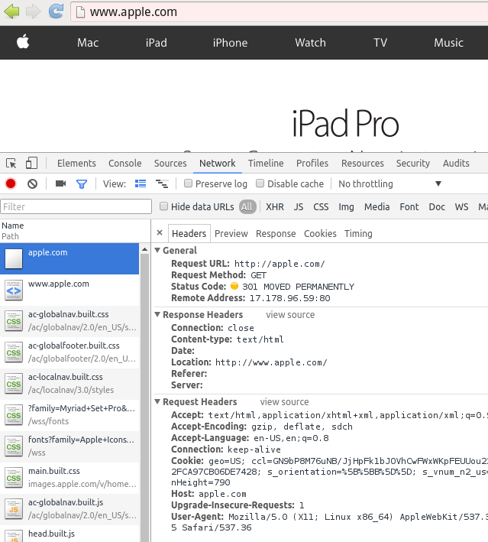
Task: Filter requests by WS type
Action: [x=461, y=206]
